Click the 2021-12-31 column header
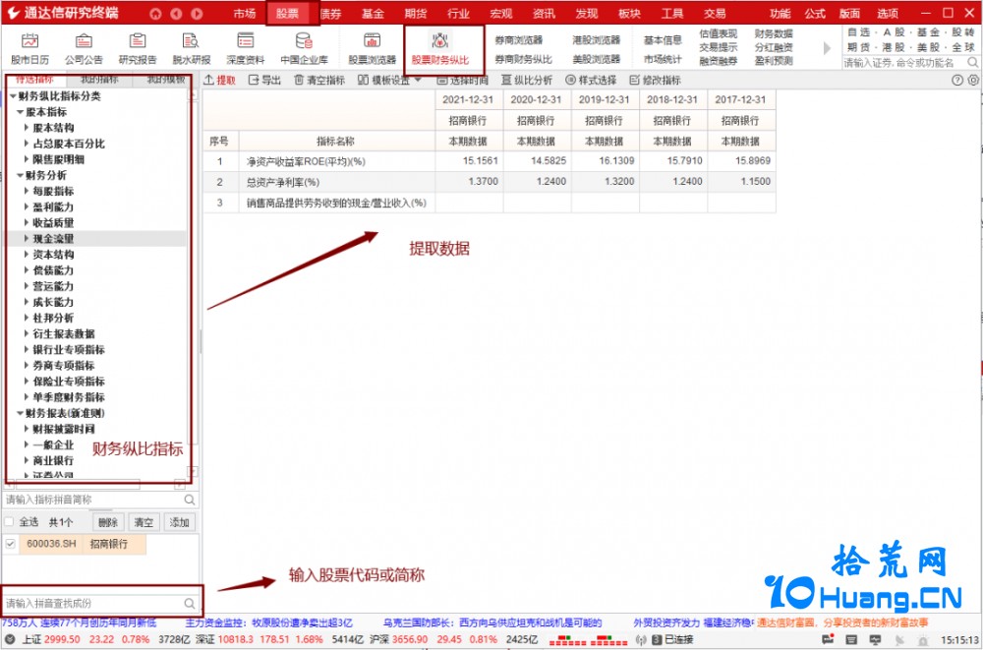 click(468, 99)
